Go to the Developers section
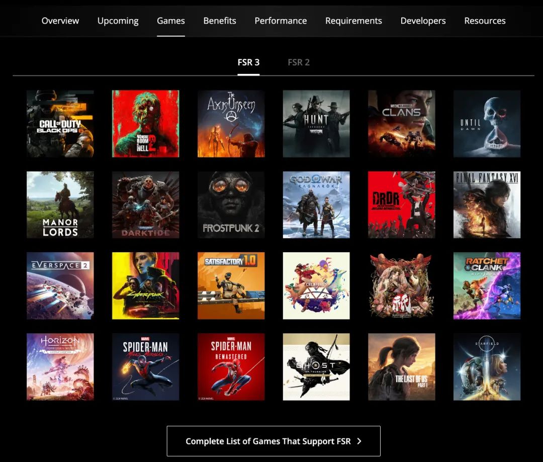Viewport: 543px width, 462px height. (423, 21)
